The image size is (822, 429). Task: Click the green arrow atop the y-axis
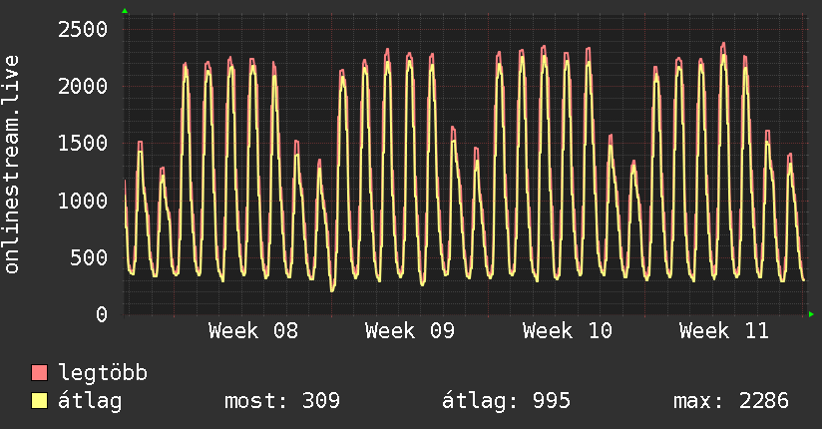pos(125,11)
